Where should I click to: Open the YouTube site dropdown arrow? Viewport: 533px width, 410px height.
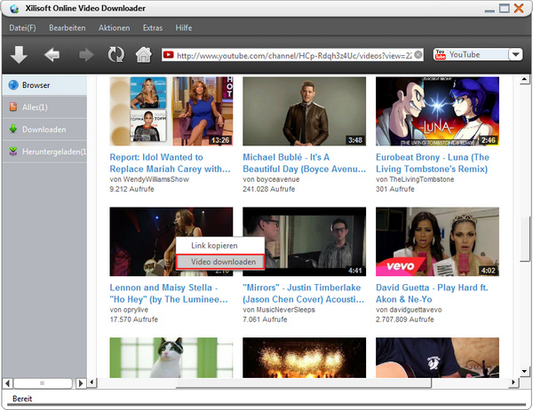point(515,54)
